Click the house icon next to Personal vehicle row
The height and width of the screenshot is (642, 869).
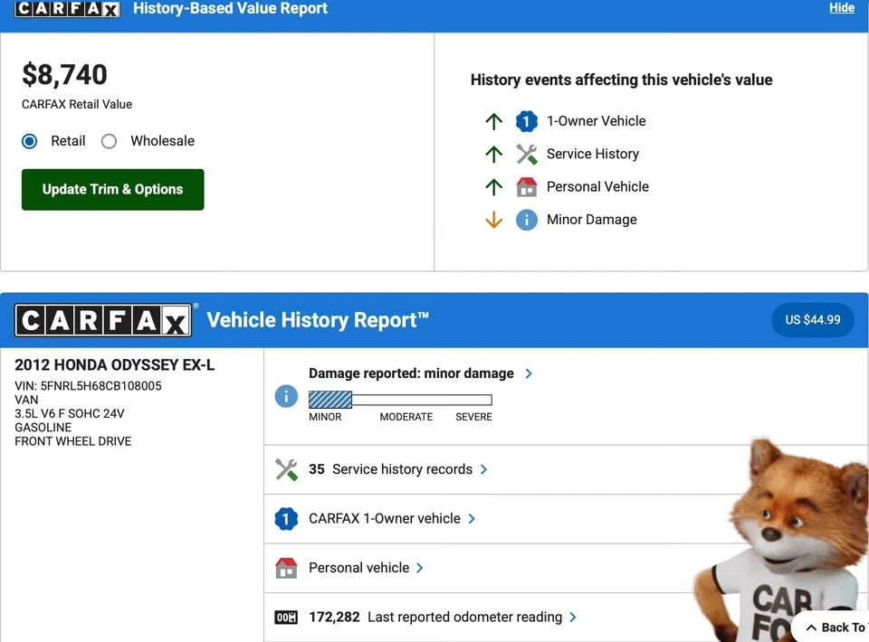(286, 568)
